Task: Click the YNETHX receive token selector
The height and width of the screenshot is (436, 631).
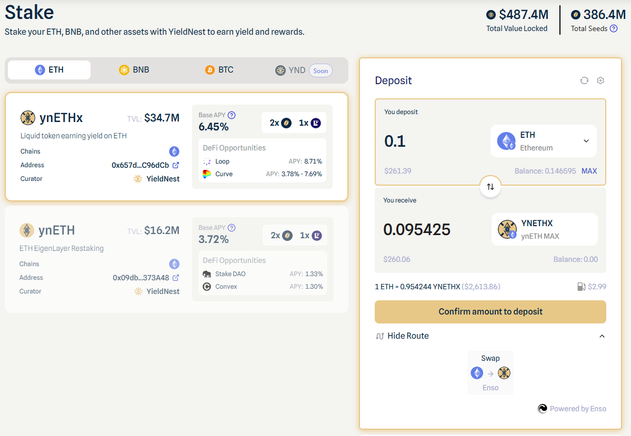Action: tap(545, 229)
